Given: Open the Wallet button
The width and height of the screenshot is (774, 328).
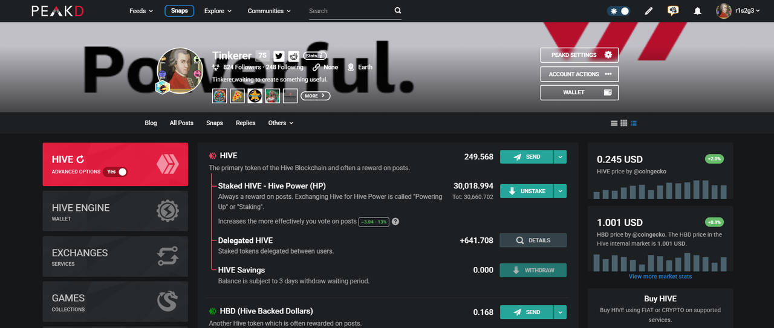Looking at the screenshot, I should 579,92.
